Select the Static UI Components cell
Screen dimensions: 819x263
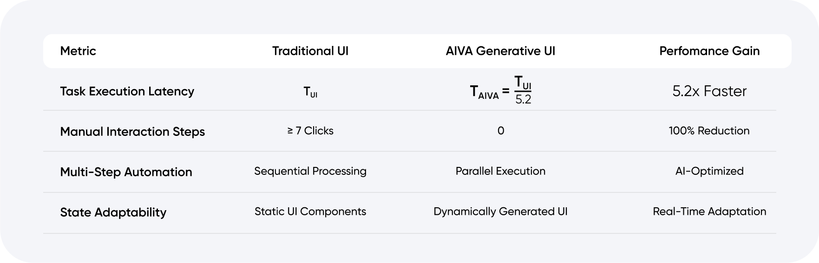pos(310,212)
